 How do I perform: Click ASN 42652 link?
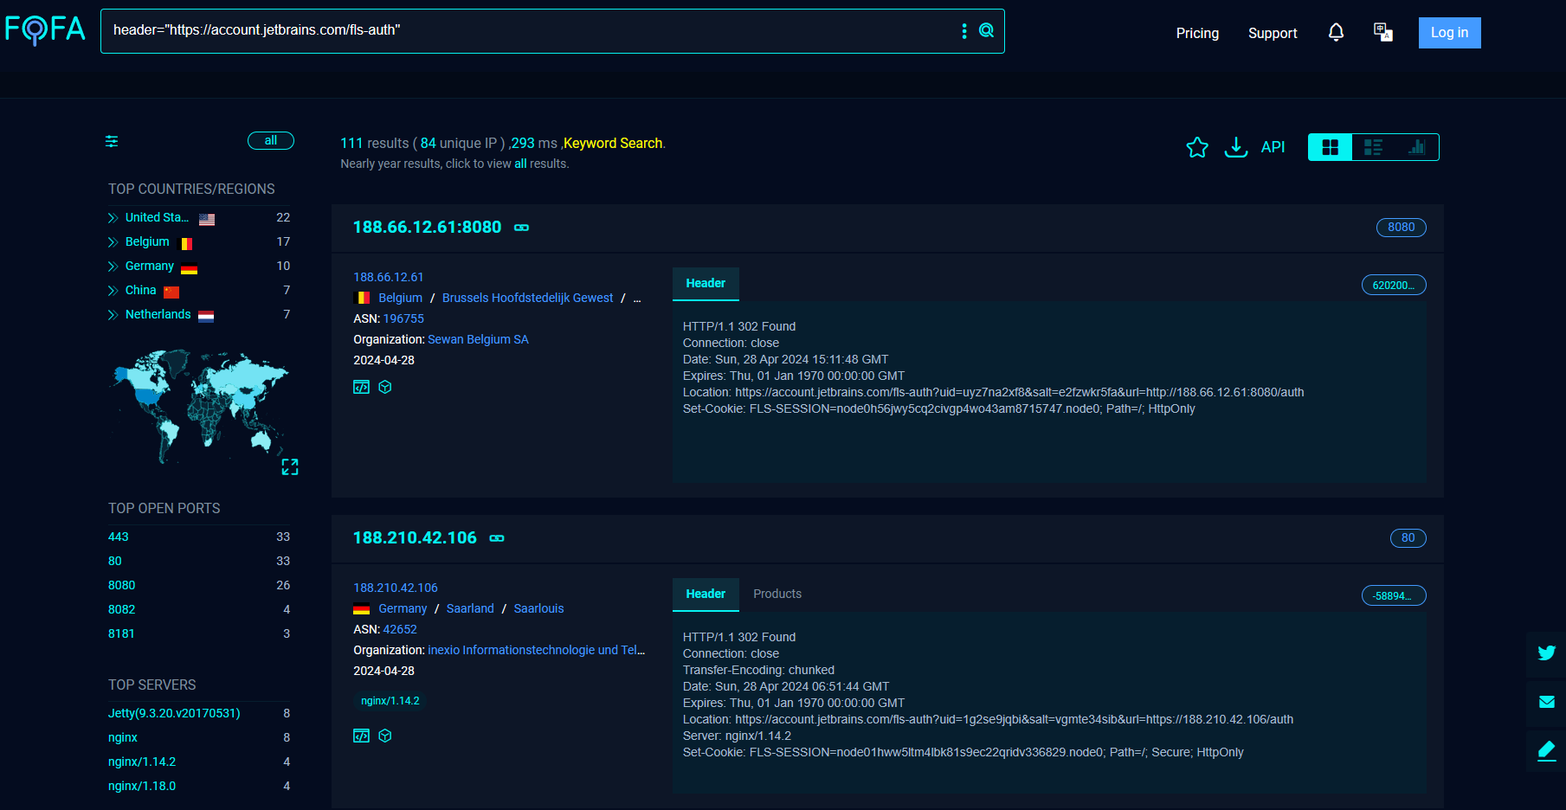pyautogui.click(x=400, y=629)
